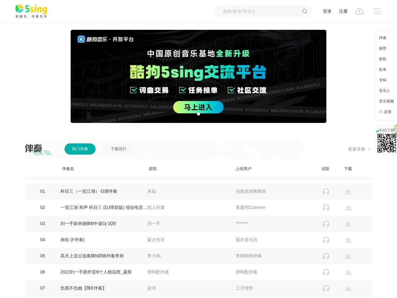Open 更多伴奏 with its chevron
The height and width of the screenshot is (298, 397).
tap(359, 149)
